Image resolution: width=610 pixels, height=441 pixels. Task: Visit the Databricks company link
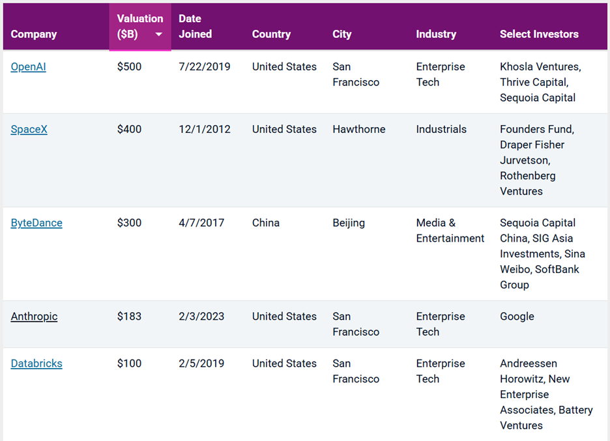(36, 363)
